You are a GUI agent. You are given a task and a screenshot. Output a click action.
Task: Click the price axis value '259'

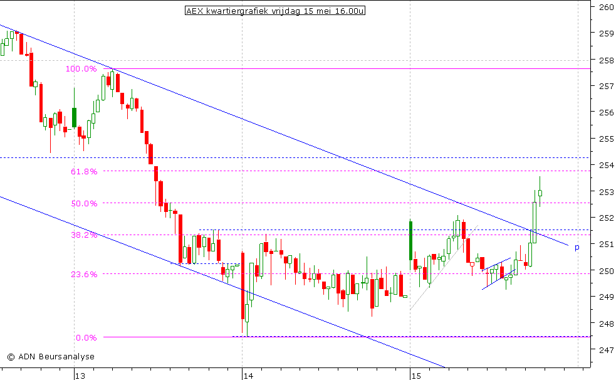[606, 33]
